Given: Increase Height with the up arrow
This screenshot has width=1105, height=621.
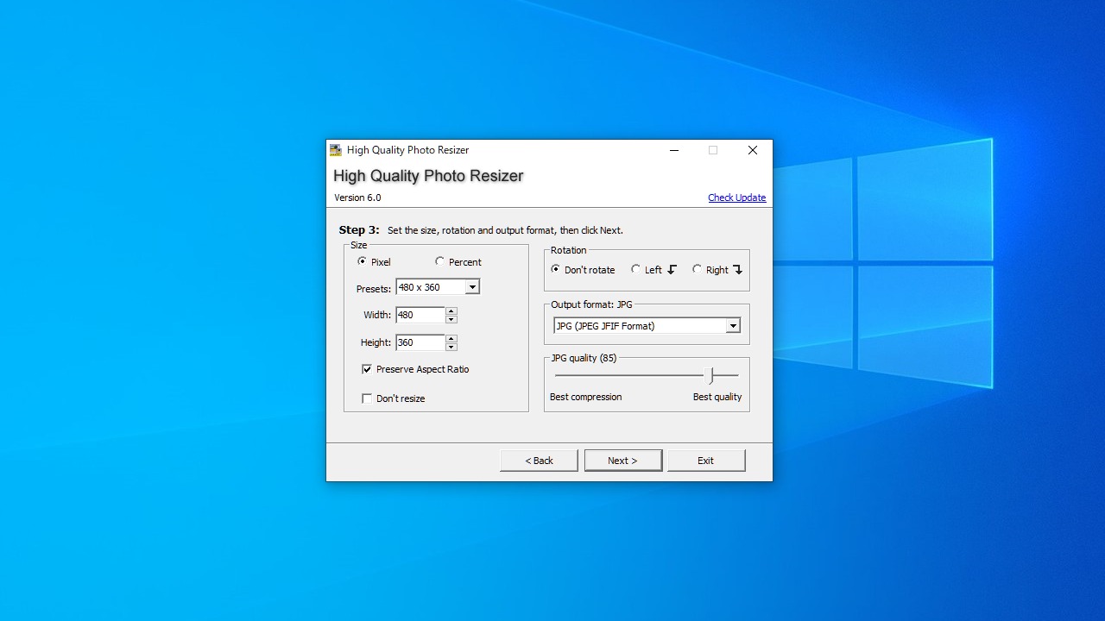Looking at the screenshot, I should pyautogui.click(x=451, y=338).
